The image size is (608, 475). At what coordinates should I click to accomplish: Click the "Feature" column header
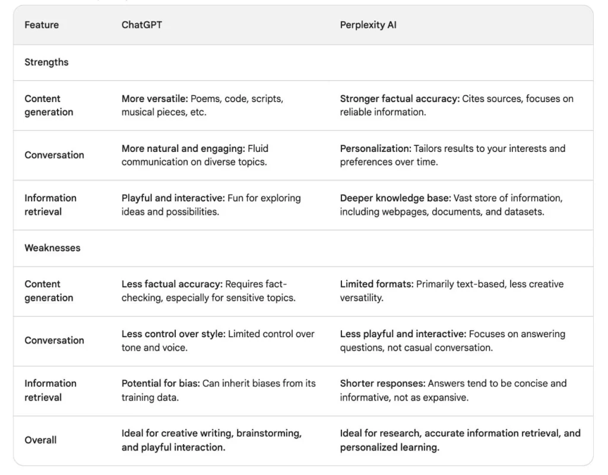[40, 25]
